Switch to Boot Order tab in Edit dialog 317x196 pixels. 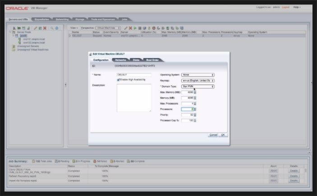coord(152,60)
